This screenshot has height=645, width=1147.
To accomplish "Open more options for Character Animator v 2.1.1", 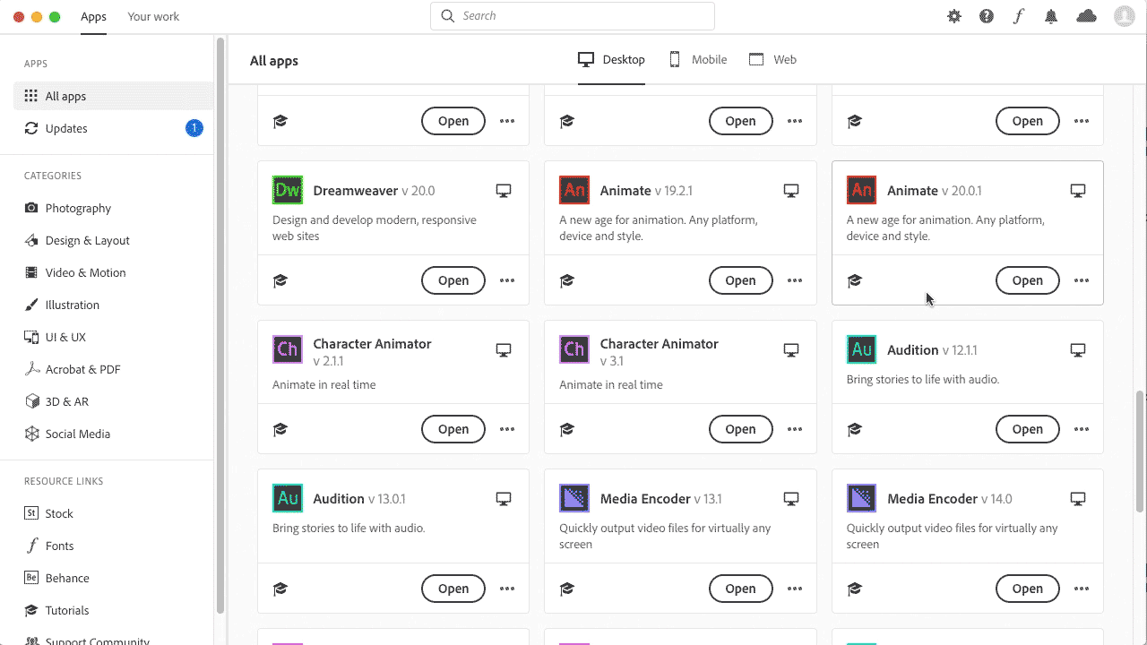I will click(507, 429).
